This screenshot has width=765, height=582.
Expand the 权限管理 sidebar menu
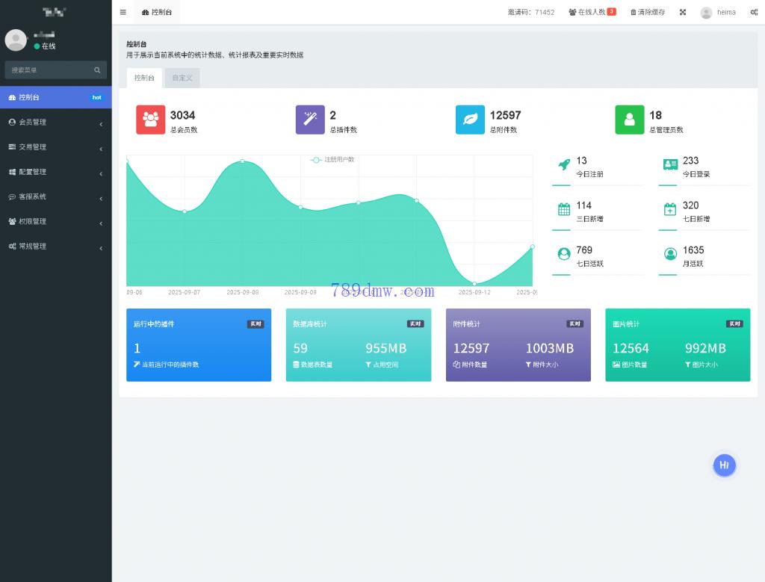tap(55, 222)
